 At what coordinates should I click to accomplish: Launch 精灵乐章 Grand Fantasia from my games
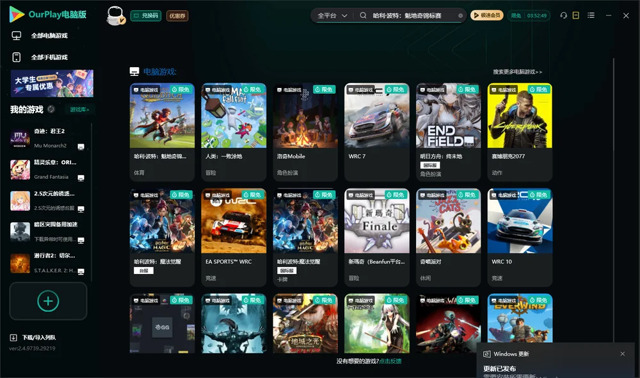(x=47, y=170)
